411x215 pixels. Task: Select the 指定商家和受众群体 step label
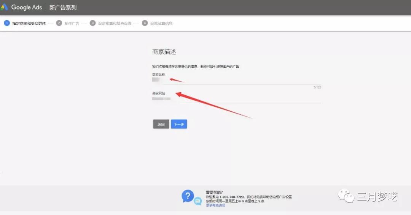[x=29, y=23]
